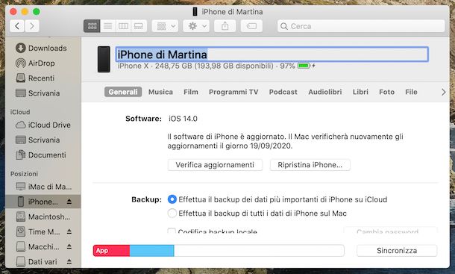Click the iPhone X storage info line

tap(206, 66)
